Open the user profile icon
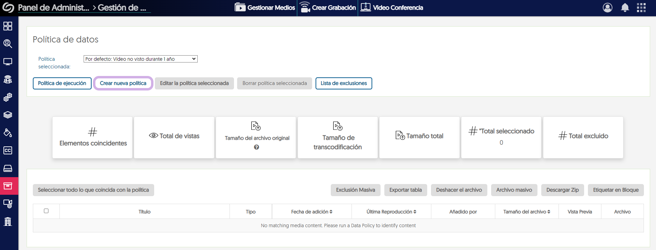Image resolution: width=656 pixels, height=250 pixels. coord(607,8)
